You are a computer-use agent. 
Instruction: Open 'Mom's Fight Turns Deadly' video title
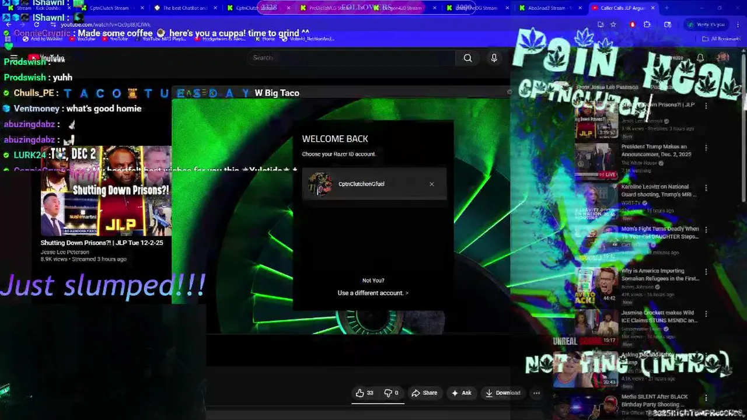(x=660, y=233)
